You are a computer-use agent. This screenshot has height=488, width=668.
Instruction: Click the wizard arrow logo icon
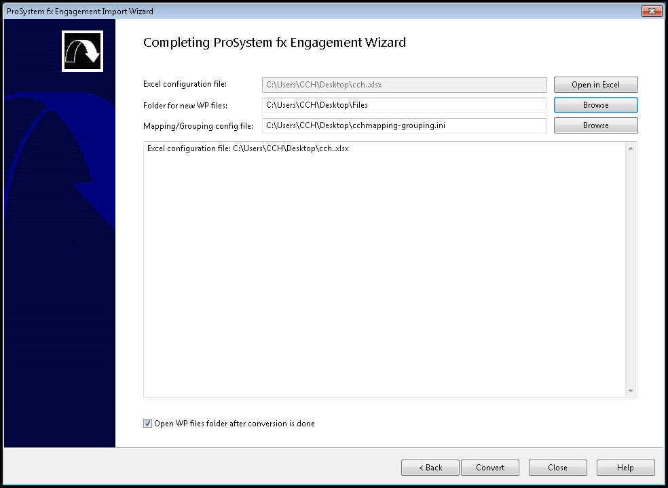point(82,51)
